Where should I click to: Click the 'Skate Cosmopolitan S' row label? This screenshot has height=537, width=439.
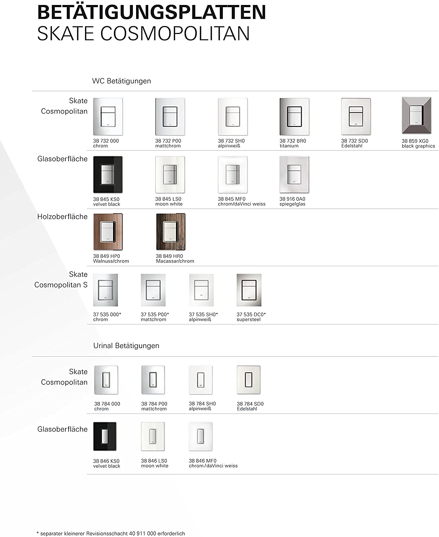(x=61, y=280)
